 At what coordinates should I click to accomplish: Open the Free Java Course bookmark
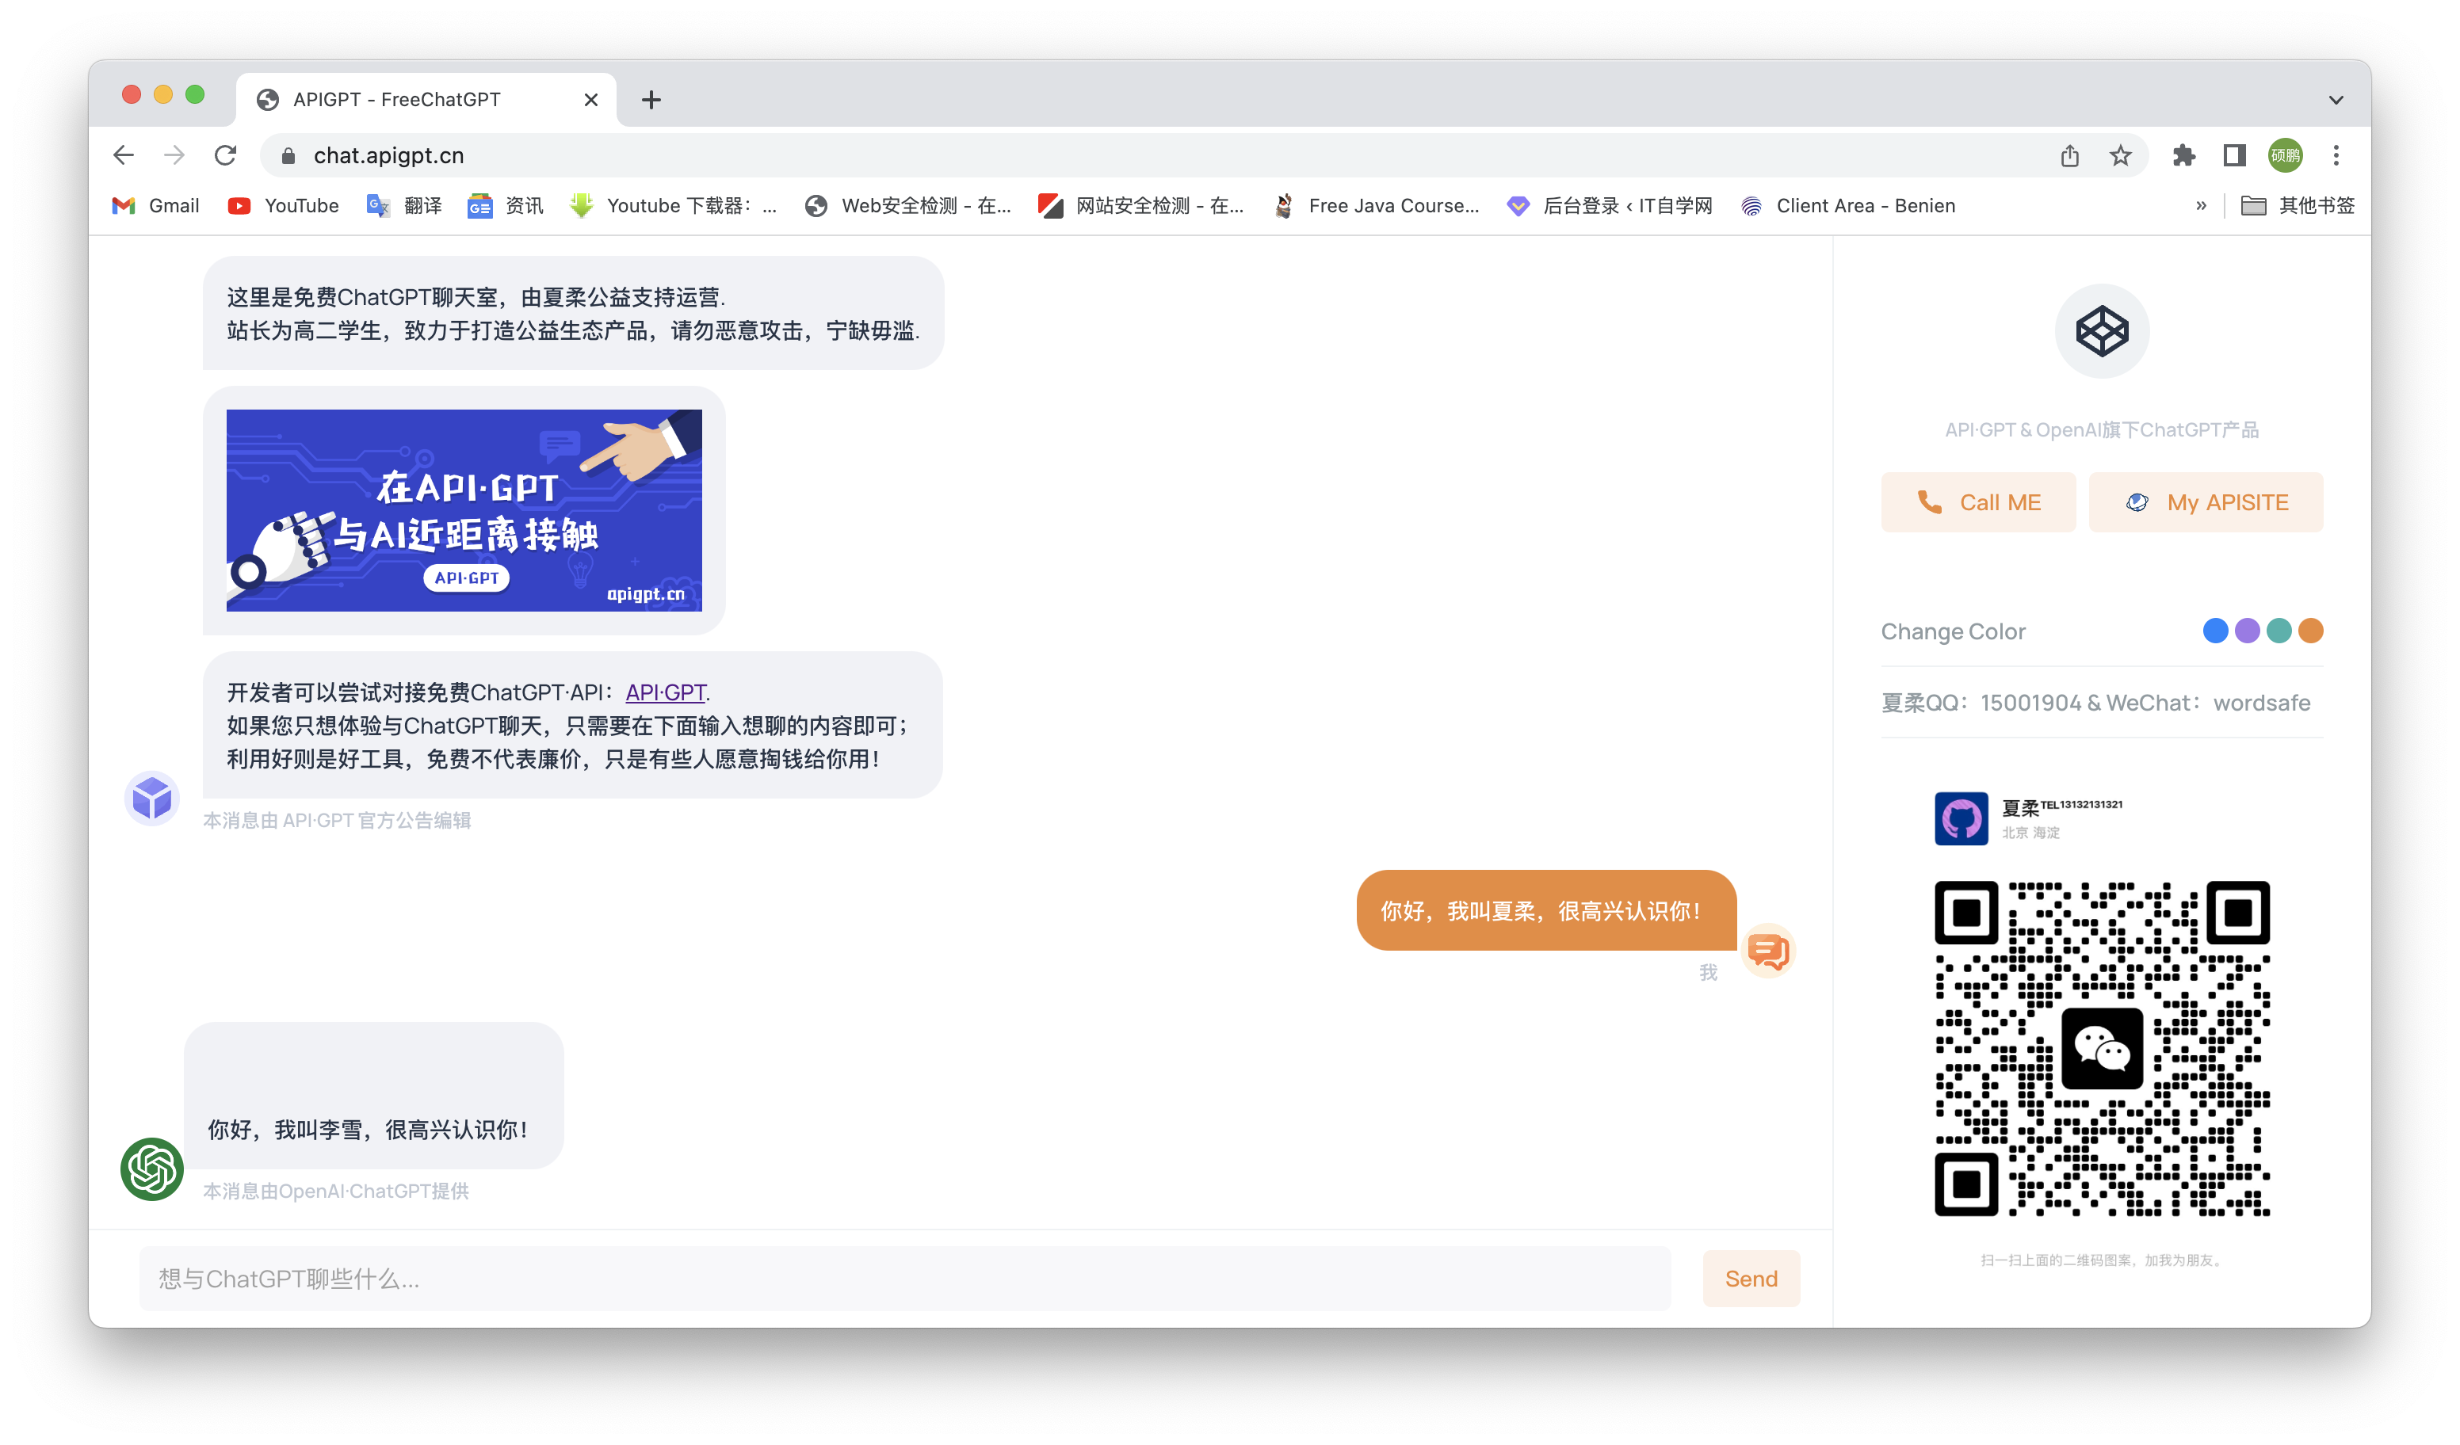coord(1376,206)
